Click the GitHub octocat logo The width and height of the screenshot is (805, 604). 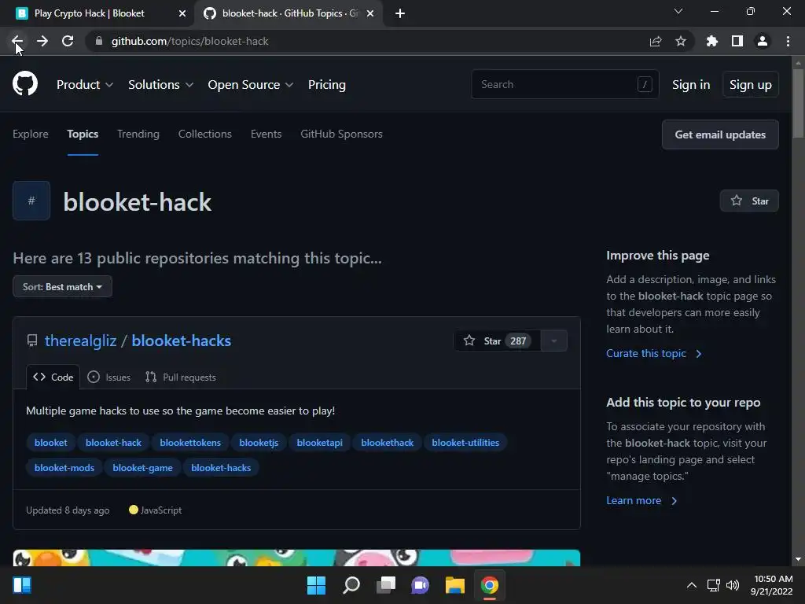pyautogui.click(x=25, y=83)
